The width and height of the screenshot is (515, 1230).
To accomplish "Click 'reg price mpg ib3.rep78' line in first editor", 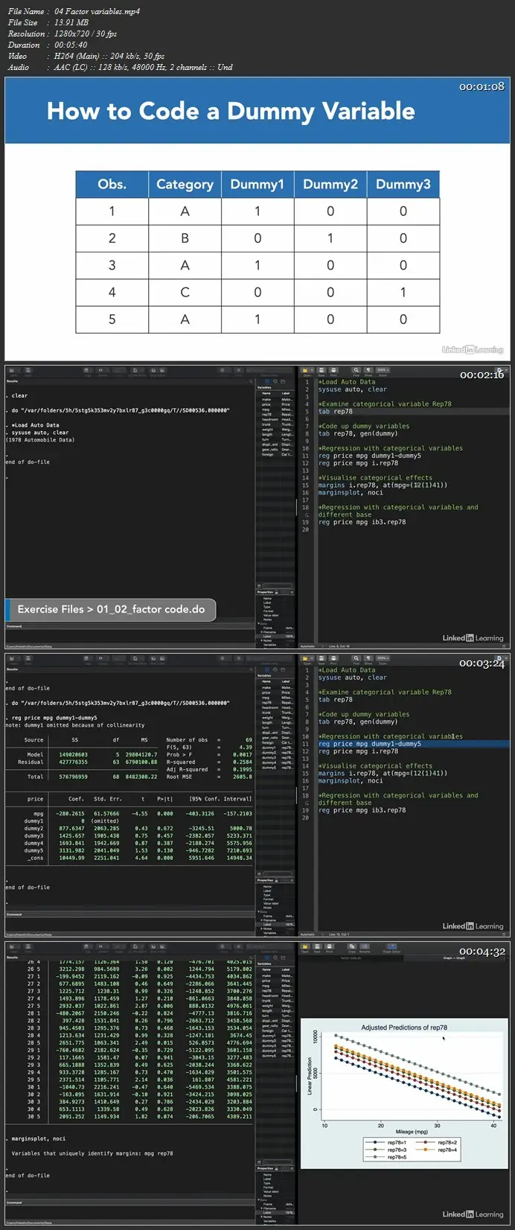I will [x=362, y=522].
